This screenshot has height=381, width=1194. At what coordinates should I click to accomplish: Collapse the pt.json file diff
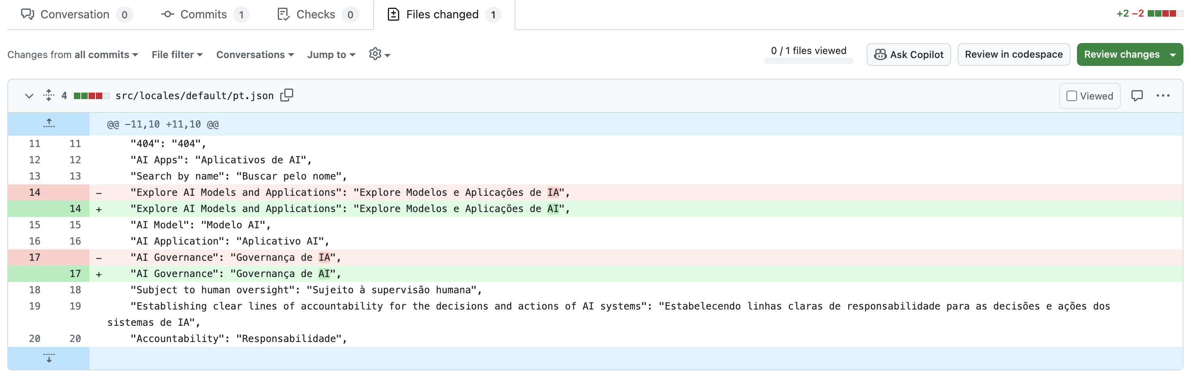[x=29, y=96]
